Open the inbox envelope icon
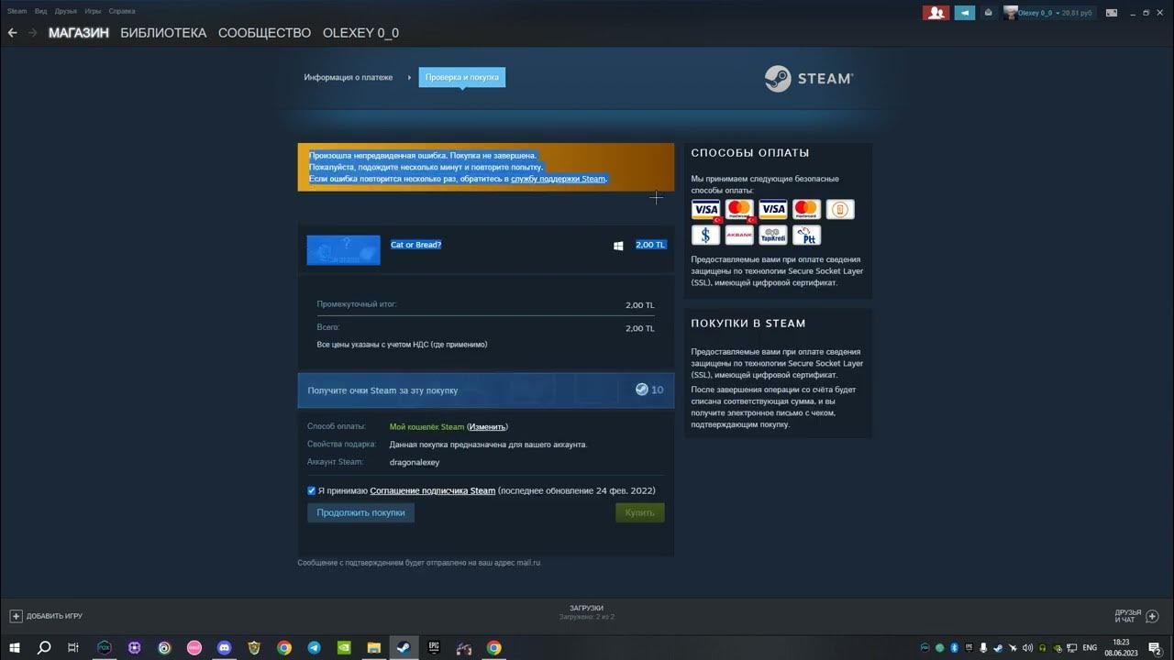 tap(988, 13)
